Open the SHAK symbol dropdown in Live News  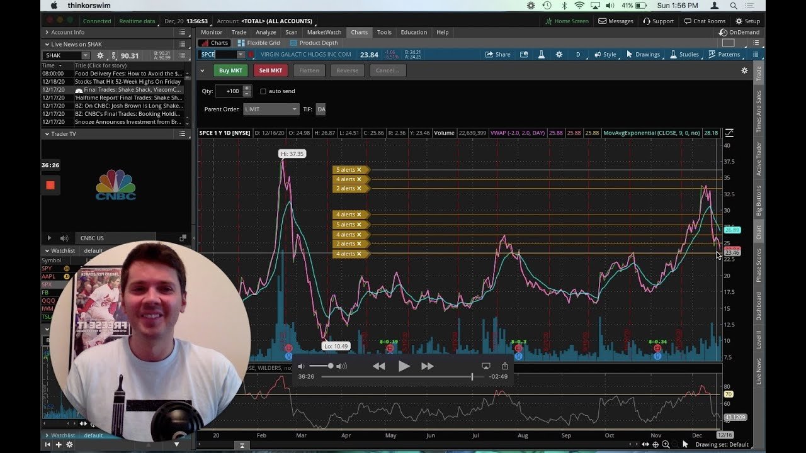(x=86, y=55)
